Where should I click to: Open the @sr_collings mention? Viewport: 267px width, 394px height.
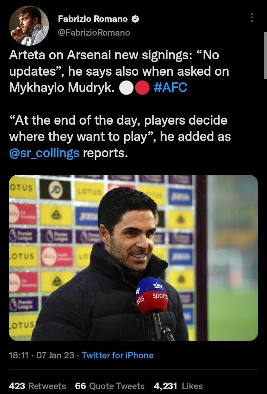(44, 153)
